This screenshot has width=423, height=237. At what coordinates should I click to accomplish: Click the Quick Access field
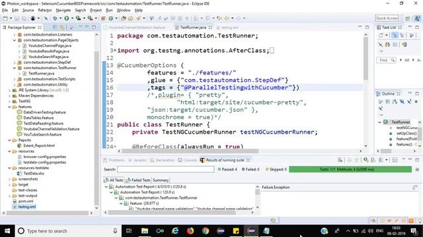tap(387, 18)
